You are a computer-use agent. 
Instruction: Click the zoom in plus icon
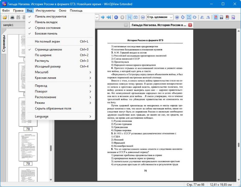pyautogui.click(x=177, y=17)
